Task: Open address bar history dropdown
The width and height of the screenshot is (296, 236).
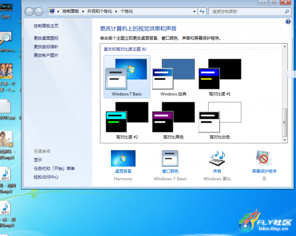Action: pos(194,12)
